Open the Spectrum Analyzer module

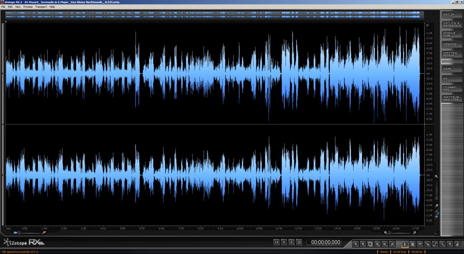point(452,98)
